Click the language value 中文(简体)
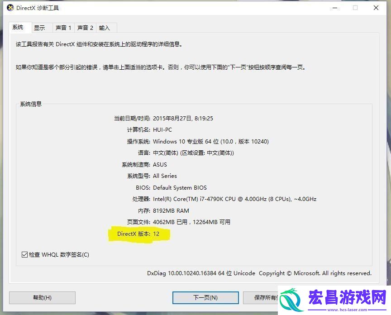 click(193, 153)
